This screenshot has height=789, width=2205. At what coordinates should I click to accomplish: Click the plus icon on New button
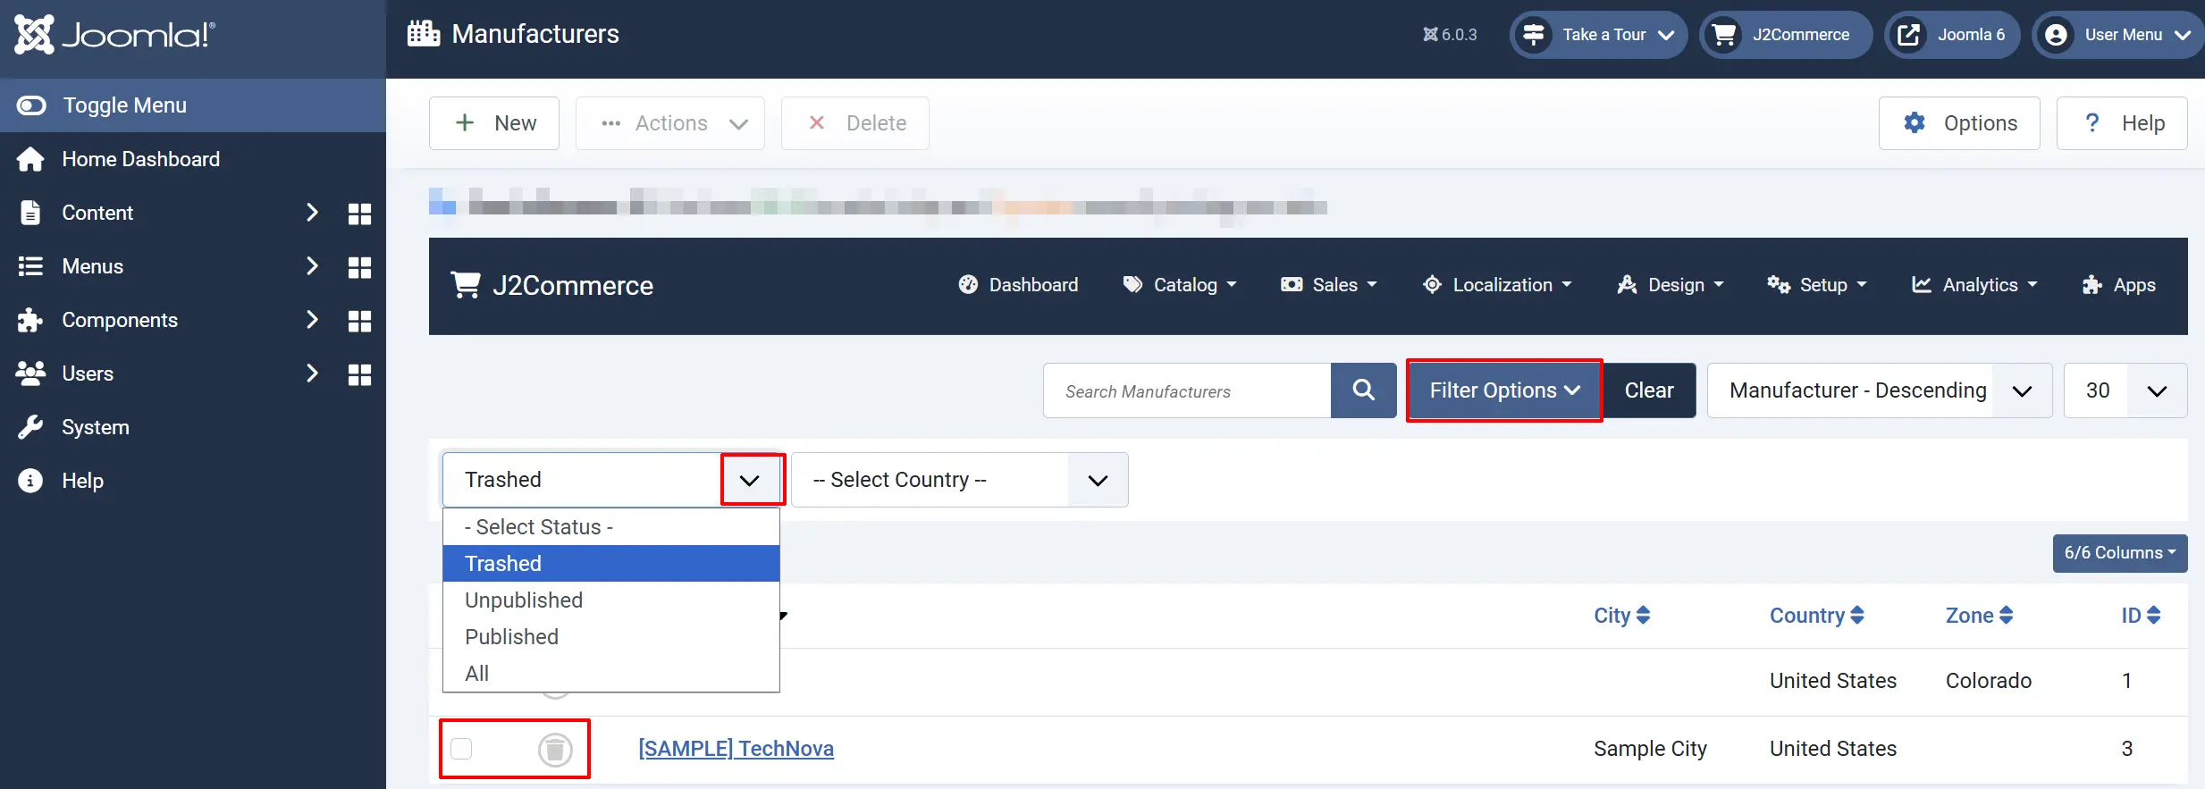[x=465, y=122]
